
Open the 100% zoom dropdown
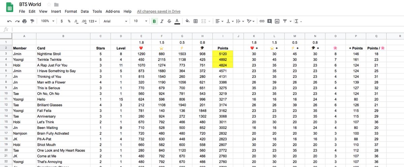pyautogui.click(x=47, y=21)
